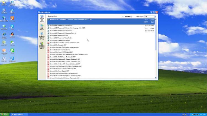Open Set Program Access and Defaults sidebar button
The image size is (207, 116).
(x=42, y=46)
